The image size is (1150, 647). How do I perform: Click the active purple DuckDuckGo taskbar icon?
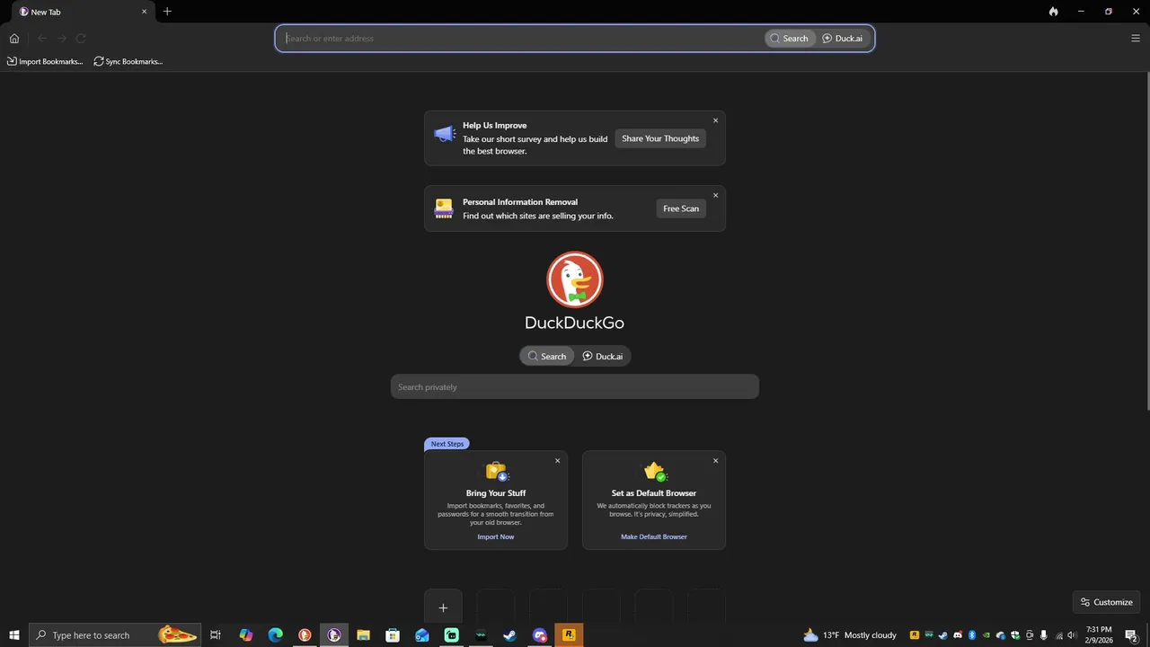[x=334, y=635]
